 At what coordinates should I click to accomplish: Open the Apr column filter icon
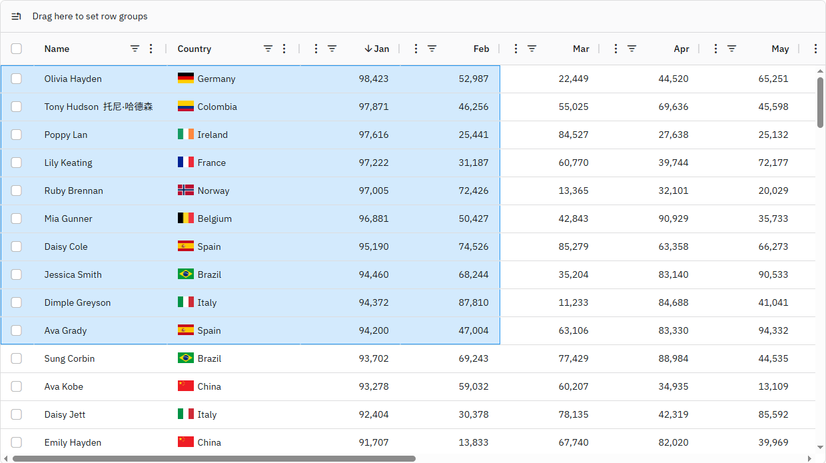point(631,49)
